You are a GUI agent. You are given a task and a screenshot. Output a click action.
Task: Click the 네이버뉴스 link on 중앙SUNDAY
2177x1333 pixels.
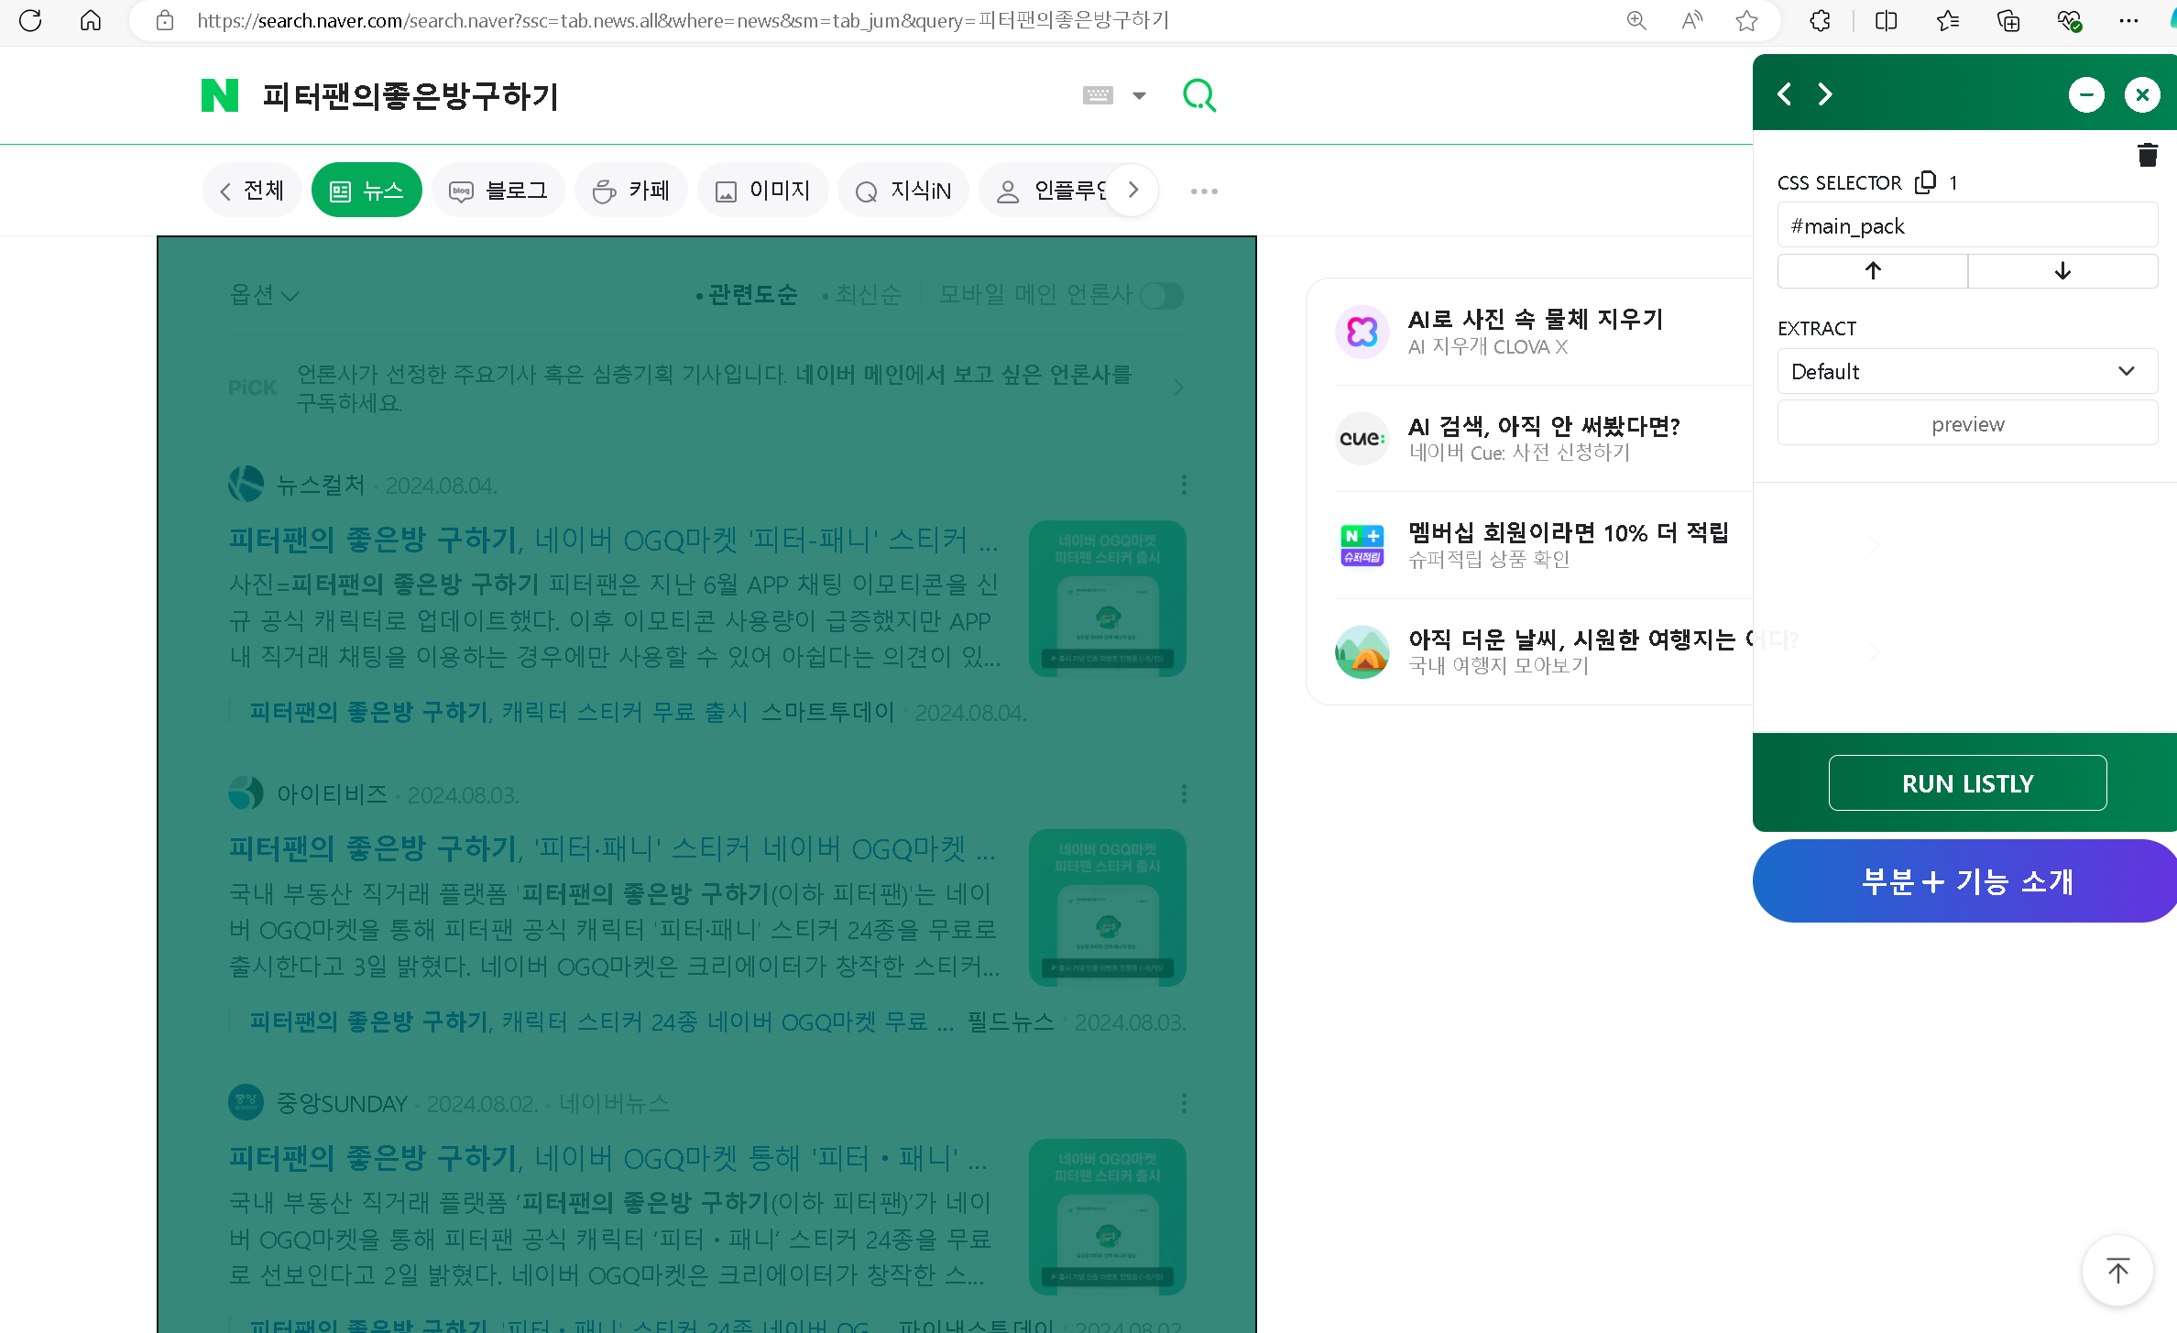614,1103
